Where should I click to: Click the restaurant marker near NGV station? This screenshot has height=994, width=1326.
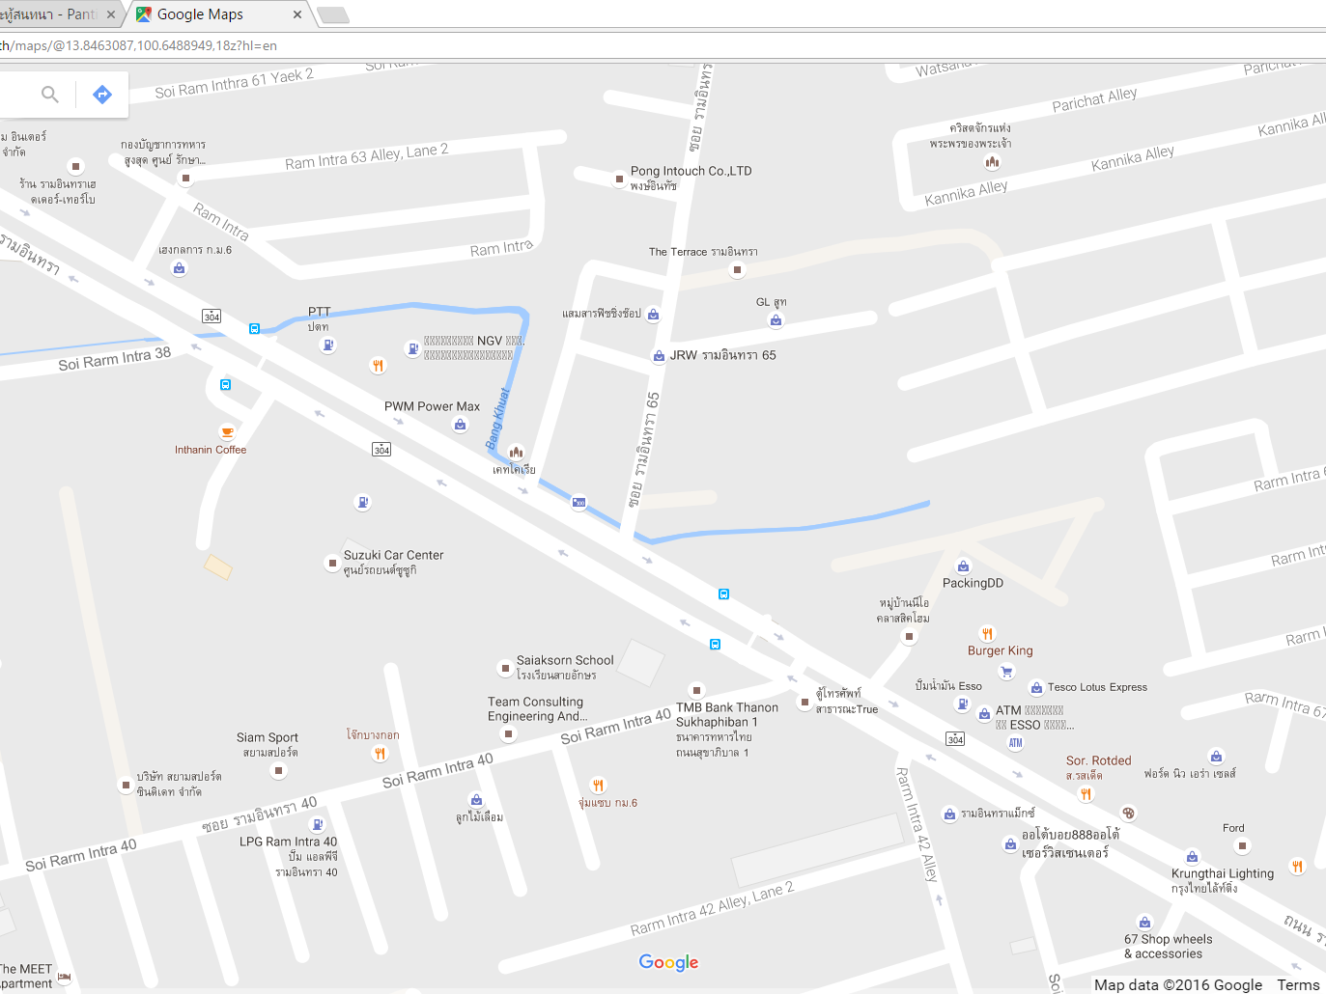378,365
